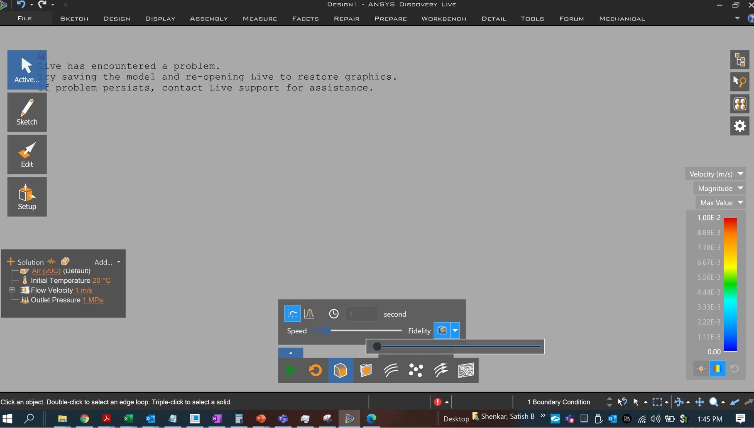The image size is (754, 428).
Task: Open the orange grid views icon
Action: tap(740, 104)
